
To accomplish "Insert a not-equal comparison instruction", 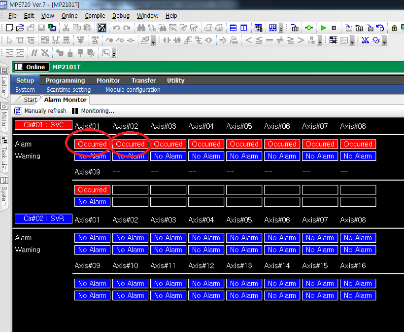I will tap(280, 40).
